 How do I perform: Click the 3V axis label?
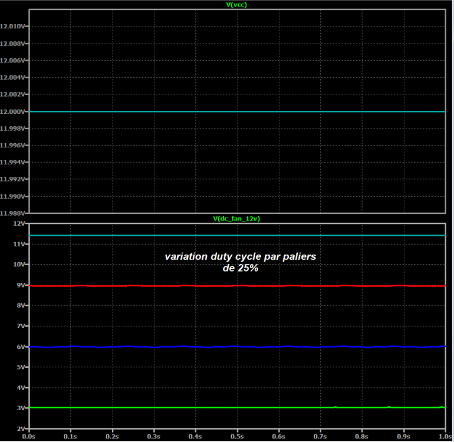click(21, 408)
